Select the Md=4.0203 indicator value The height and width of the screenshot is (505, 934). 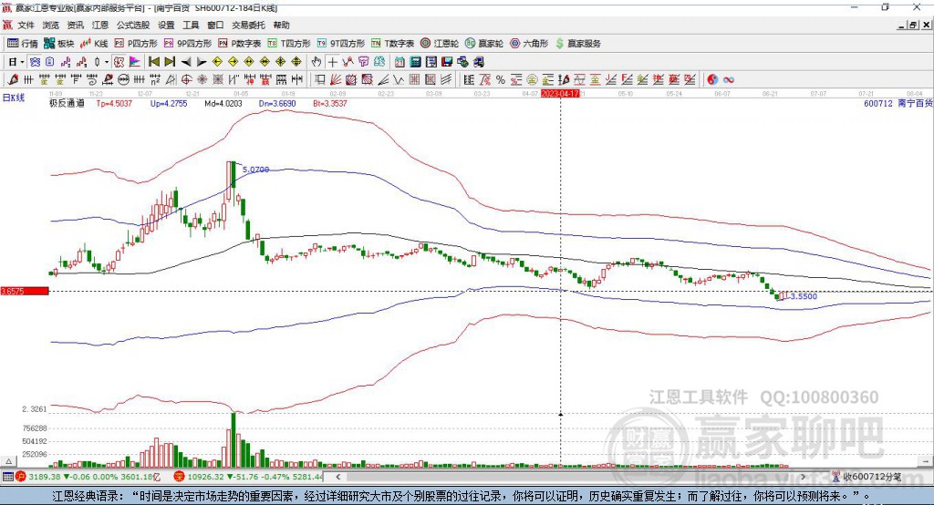click(x=223, y=104)
